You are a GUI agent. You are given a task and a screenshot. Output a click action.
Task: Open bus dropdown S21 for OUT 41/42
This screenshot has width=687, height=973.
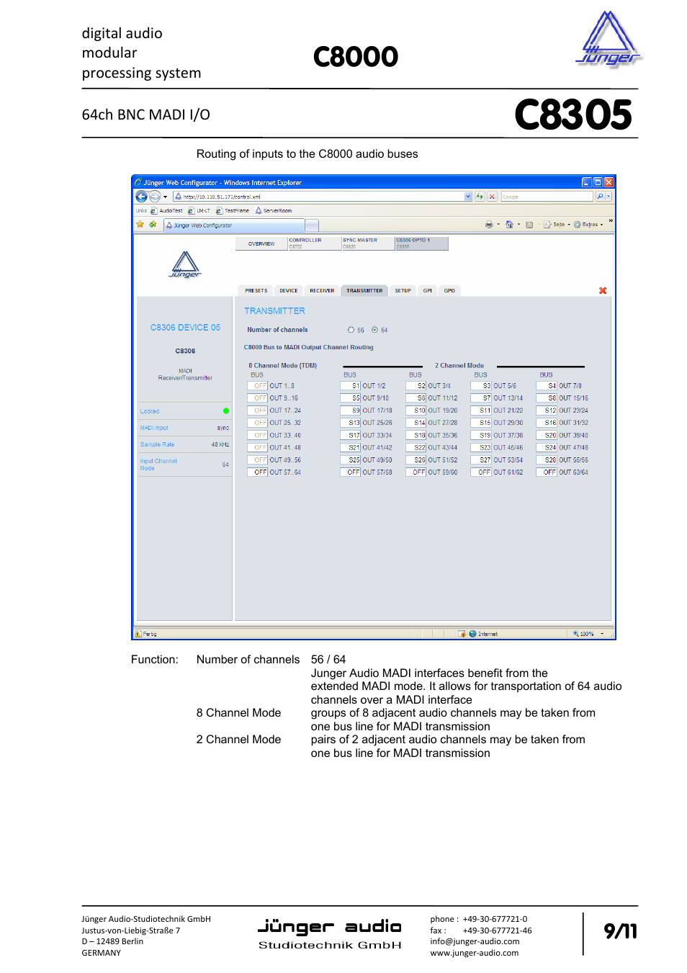(351, 448)
